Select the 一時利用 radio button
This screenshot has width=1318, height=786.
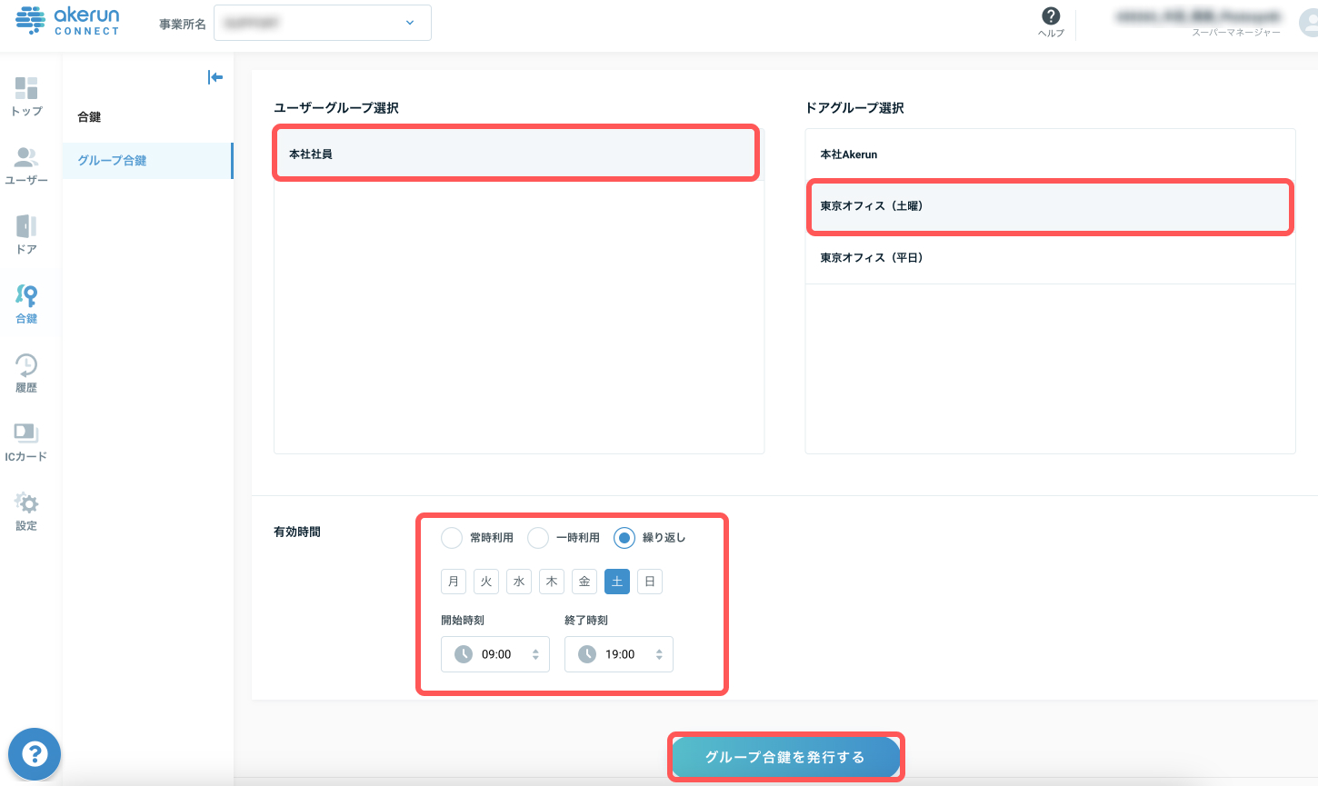(x=538, y=538)
